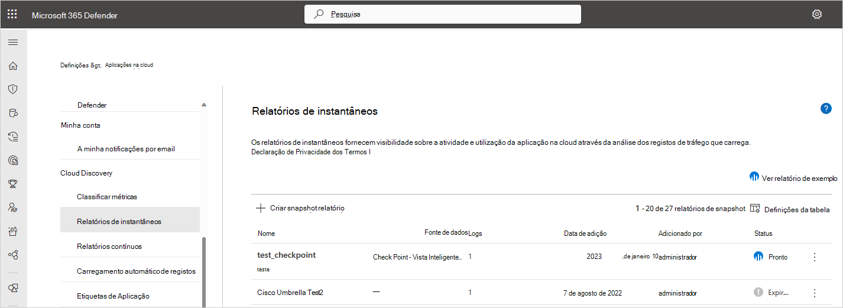Open the trophy icon in sidebar

click(x=12, y=184)
